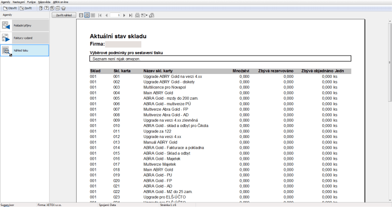The image size is (392, 207).
Task: Click the Náhled tisku sidebar icon
Action: tap(6, 51)
